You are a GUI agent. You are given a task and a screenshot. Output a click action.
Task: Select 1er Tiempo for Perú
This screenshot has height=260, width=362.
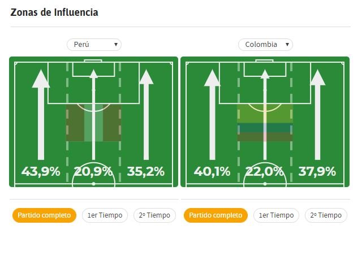point(105,215)
